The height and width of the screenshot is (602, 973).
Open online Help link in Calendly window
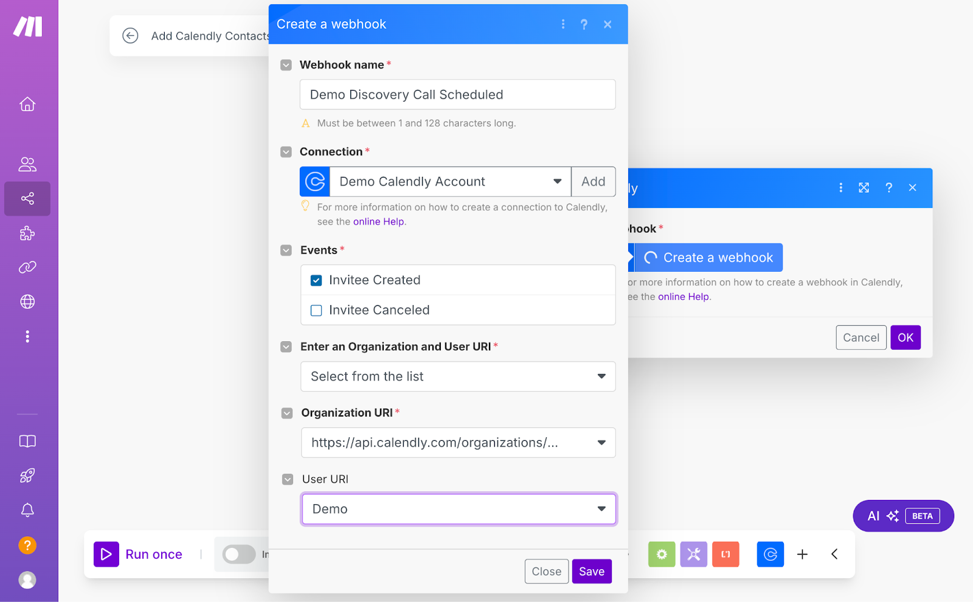684,297
